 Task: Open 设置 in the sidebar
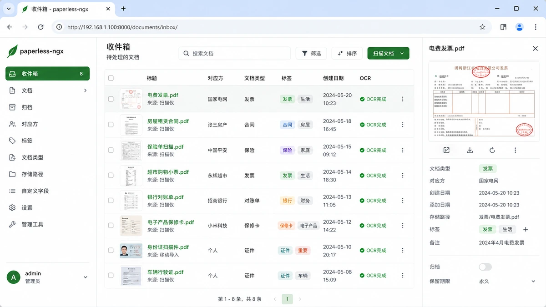(47, 208)
